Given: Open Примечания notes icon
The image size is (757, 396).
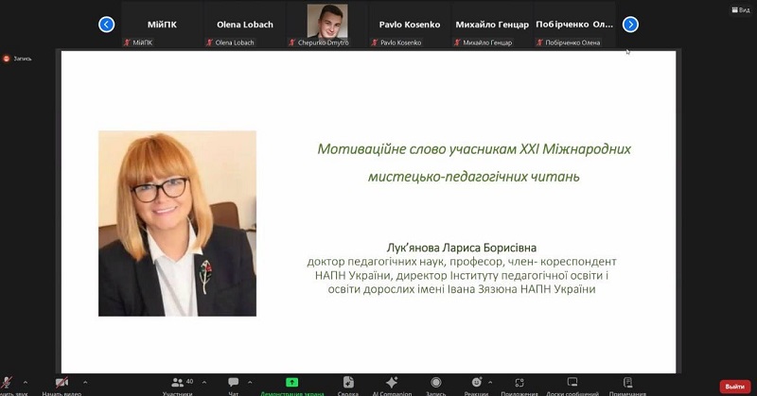Looking at the screenshot, I should pos(627,385).
